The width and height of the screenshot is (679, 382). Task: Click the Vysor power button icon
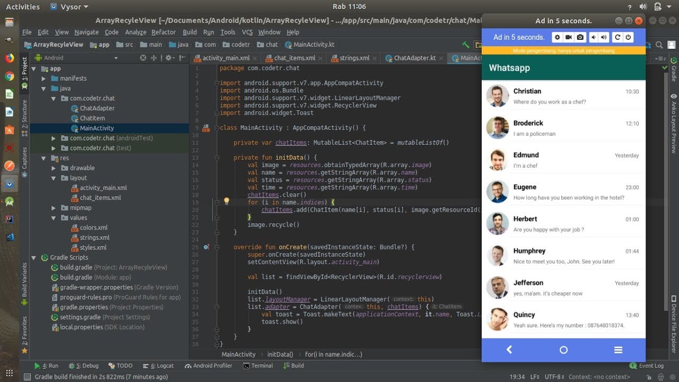[x=629, y=37]
